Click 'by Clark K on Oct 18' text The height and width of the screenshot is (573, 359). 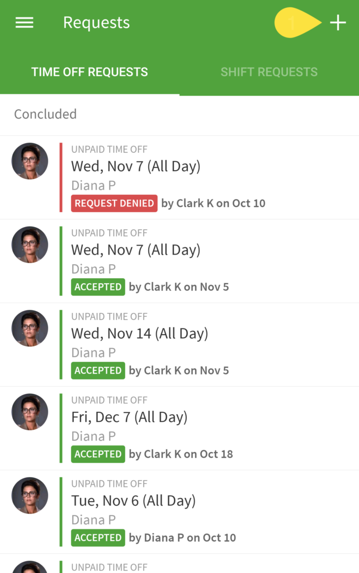coord(181,454)
